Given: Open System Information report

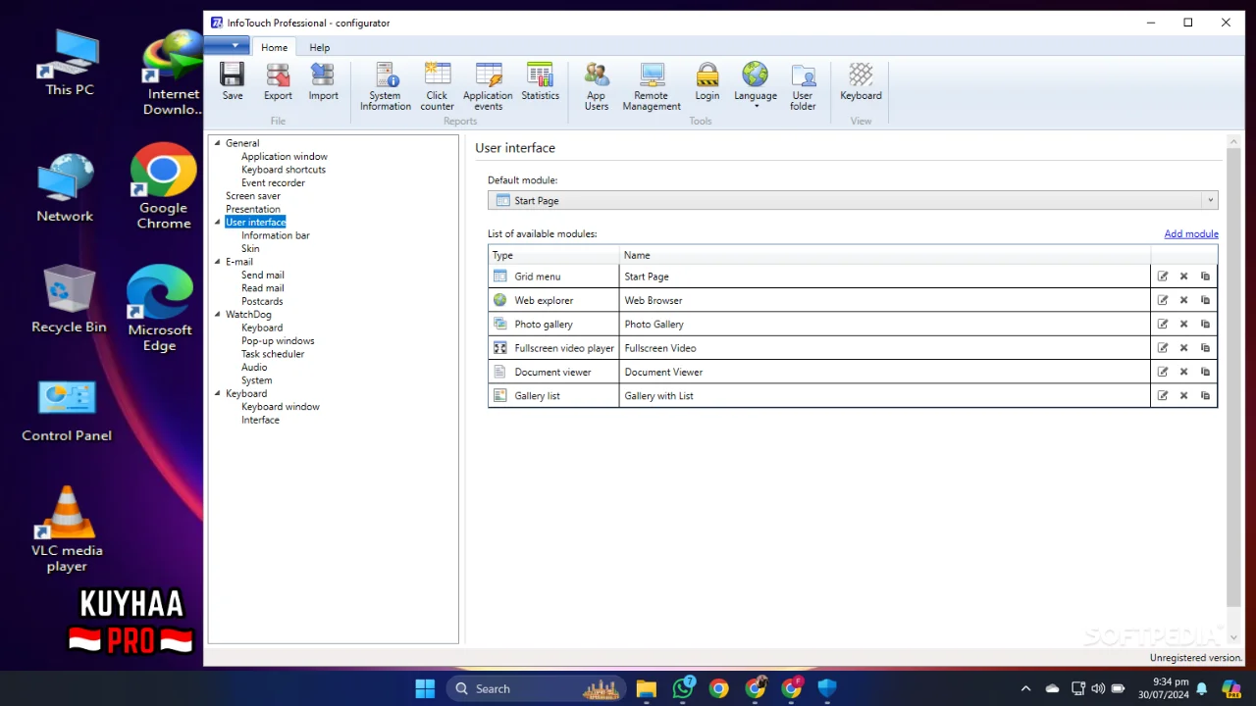Looking at the screenshot, I should pos(386,86).
